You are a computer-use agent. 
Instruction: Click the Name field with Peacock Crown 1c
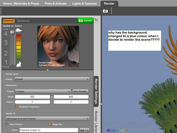[49, 130]
